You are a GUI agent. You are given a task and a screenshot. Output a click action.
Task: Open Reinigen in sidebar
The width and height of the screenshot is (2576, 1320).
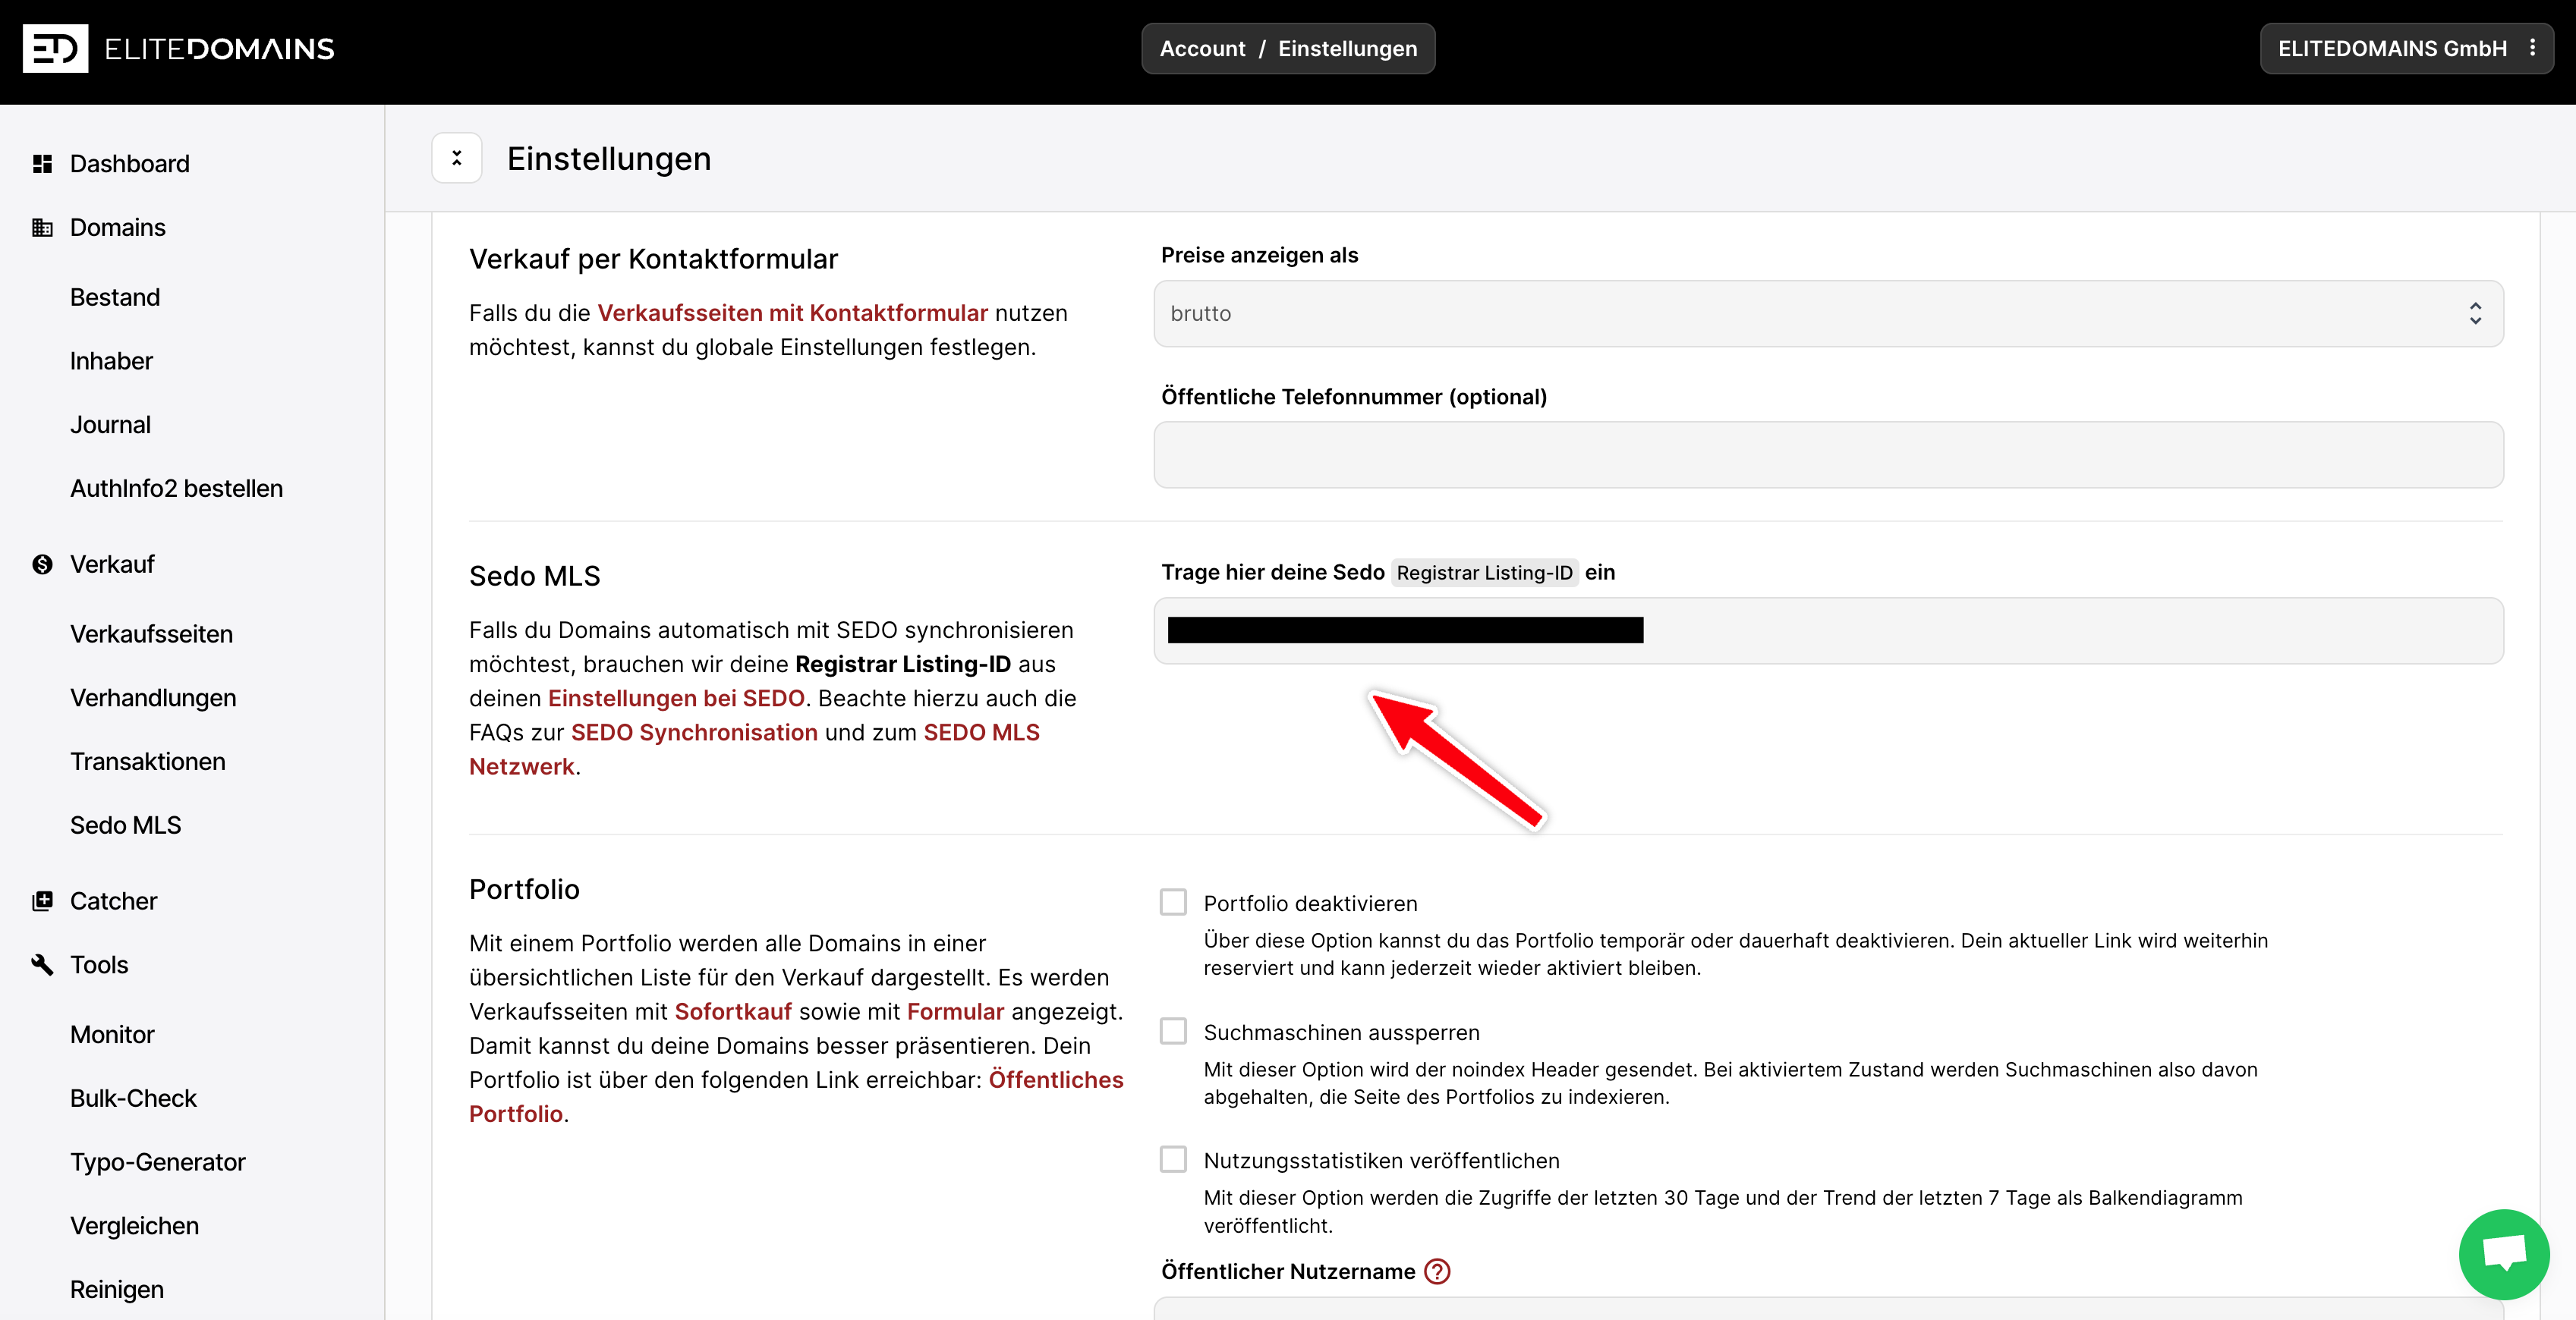[116, 1290]
